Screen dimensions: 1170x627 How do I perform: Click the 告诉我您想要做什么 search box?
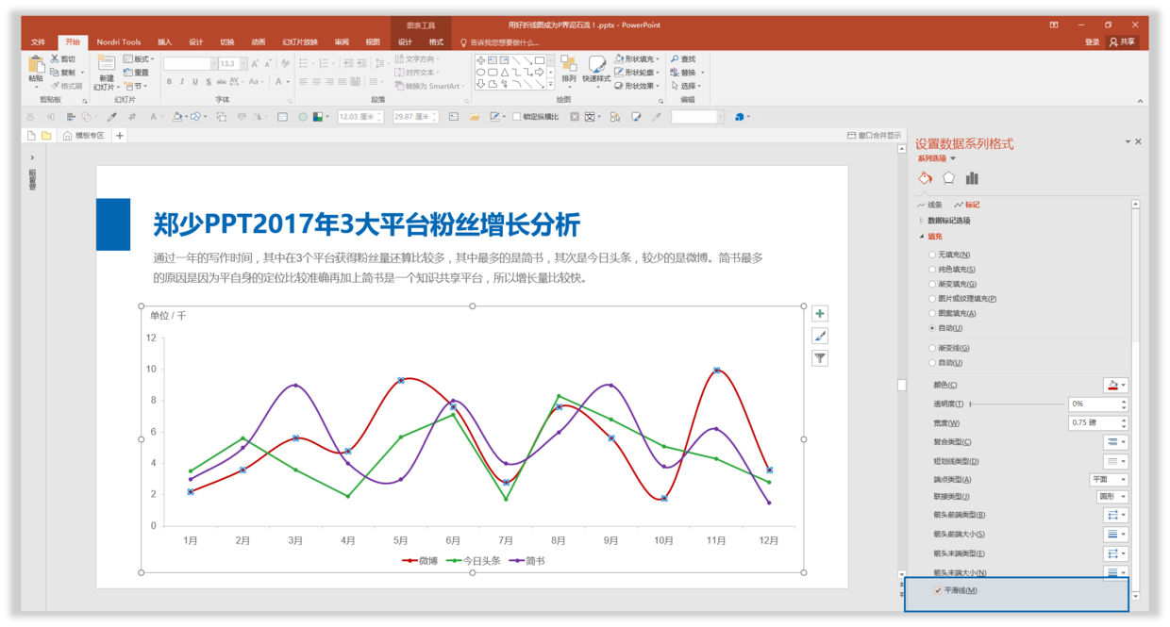[499, 42]
